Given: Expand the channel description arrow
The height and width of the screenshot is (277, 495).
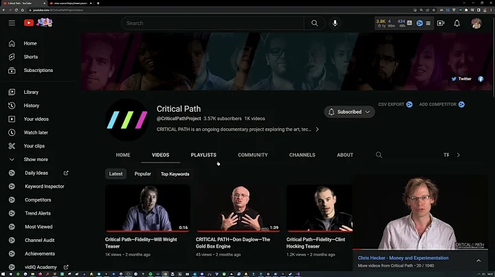Looking at the screenshot, I should tap(317, 130).
